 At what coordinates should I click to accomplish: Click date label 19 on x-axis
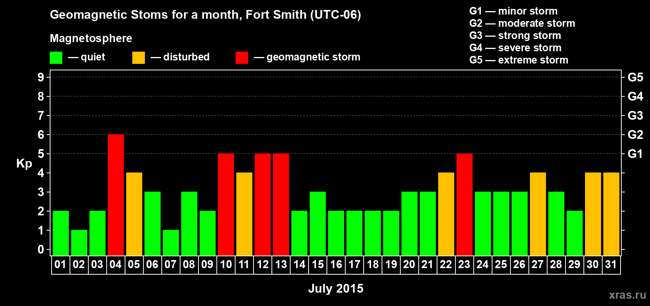coord(391,264)
